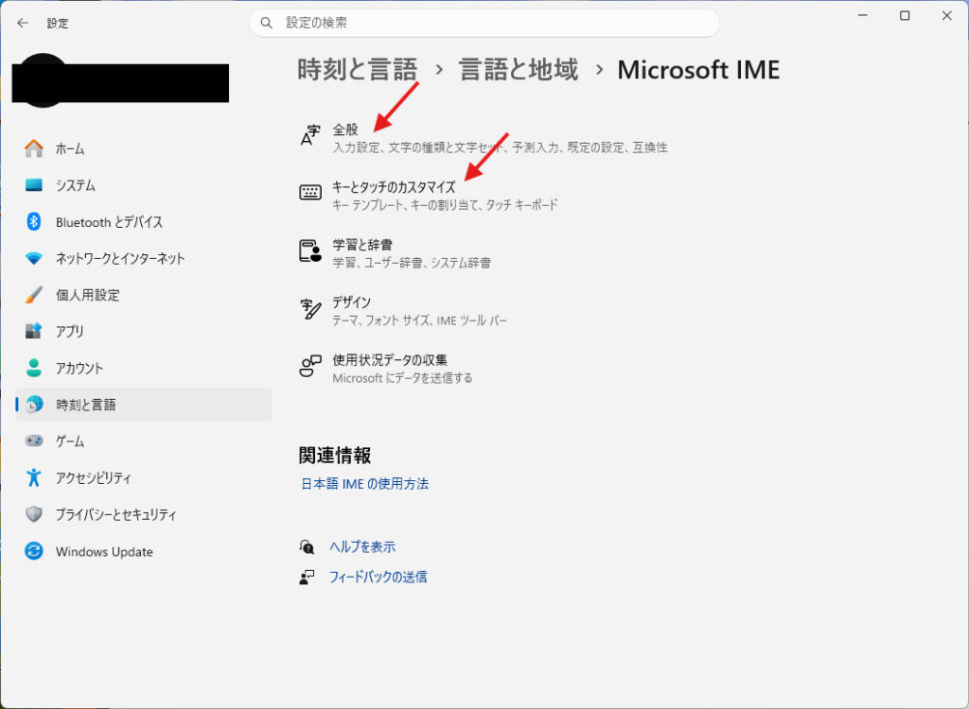Open アクセシビリティ category
The height and width of the screenshot is (709, 969).
144,477
